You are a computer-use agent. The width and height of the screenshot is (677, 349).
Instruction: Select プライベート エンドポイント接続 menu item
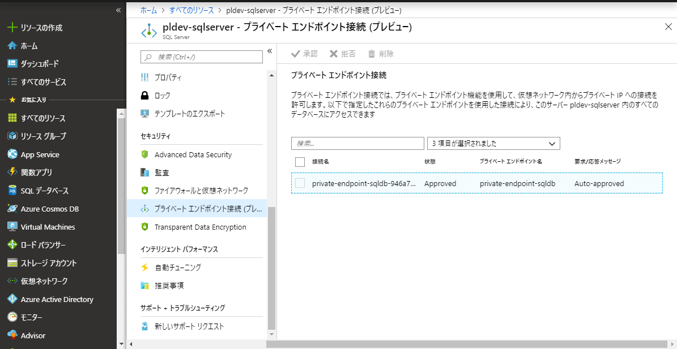click(x=197, y=209)
